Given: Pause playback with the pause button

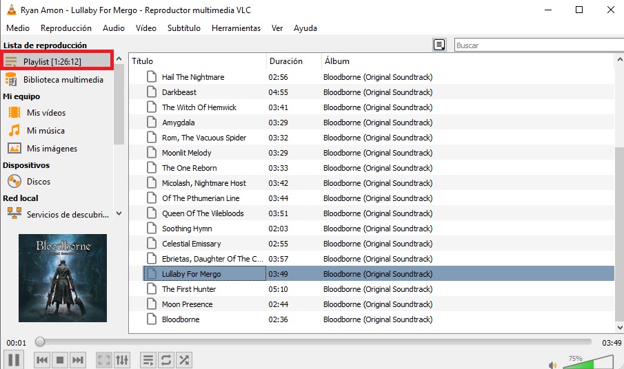Looking at the screenshot, I should [14, 360].
